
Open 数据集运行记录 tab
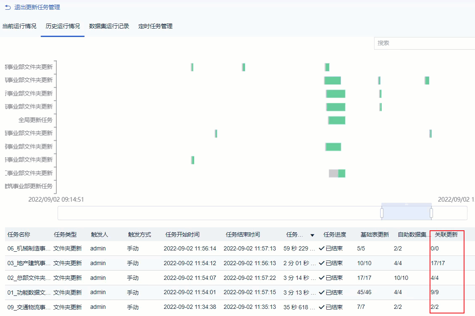point(109,26)
